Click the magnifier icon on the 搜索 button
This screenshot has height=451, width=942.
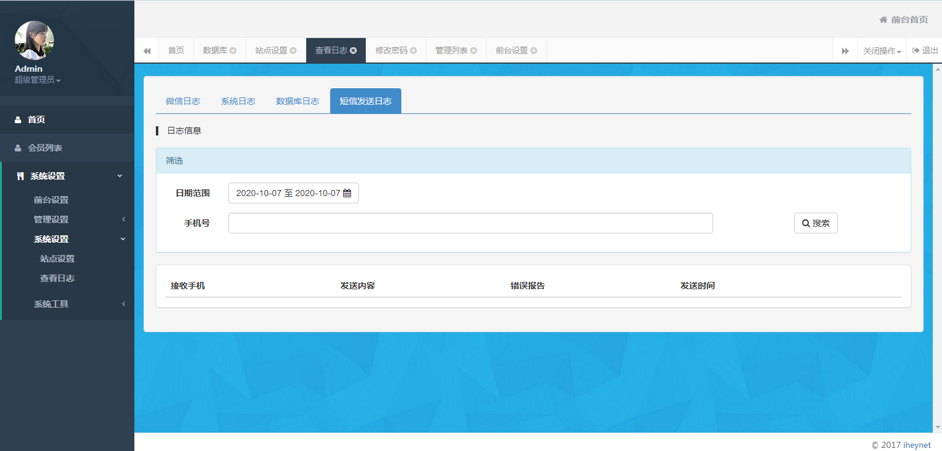806,223
